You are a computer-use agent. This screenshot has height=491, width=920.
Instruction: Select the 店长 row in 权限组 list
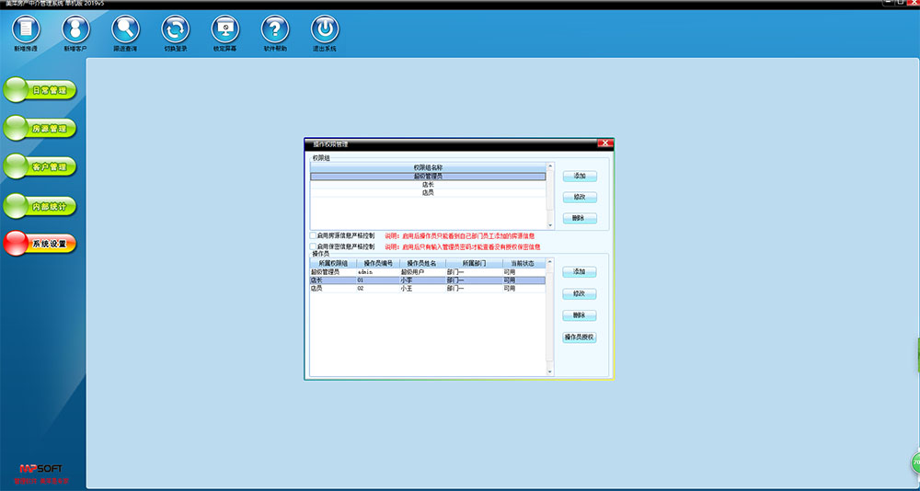click(428, 185)
